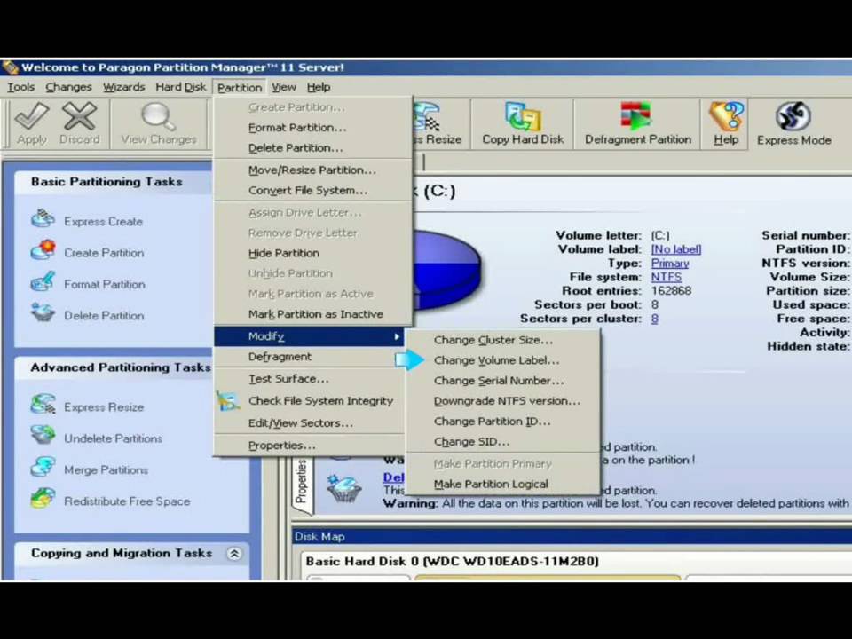Open the Tools menu
The width and height of the screenshot is (852, 639).
pos(20,87)
